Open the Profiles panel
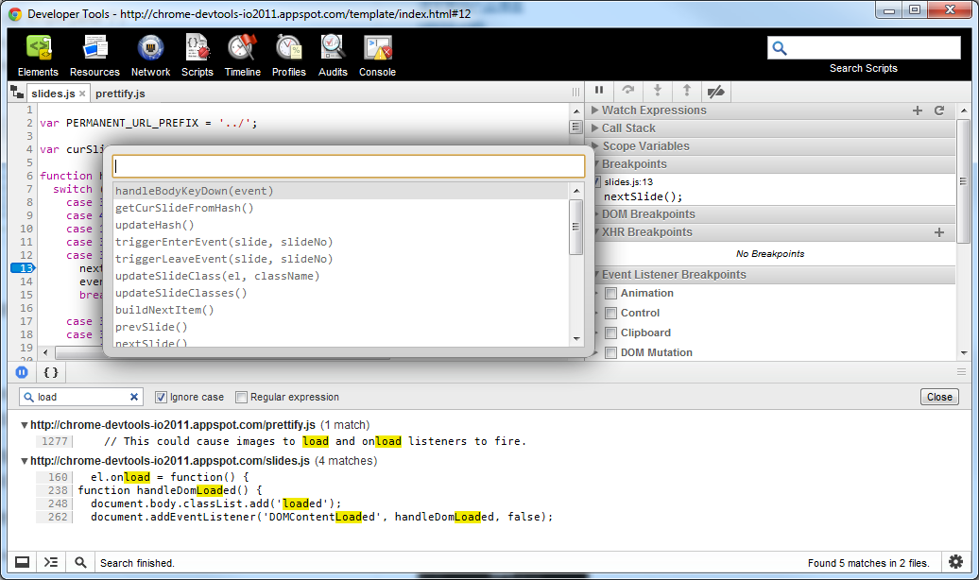The image size is (979, 580). [x=289, y=56]
